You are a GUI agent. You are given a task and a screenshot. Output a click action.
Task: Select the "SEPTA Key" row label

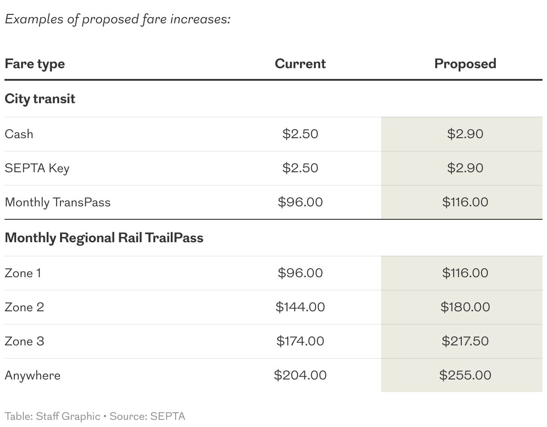coord(37,168)
